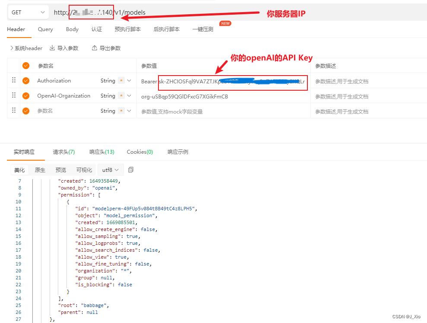427x323 pixels.
Task: Click the "owned_by": "openai" line
Action: pyautogui.click(x=88, y=188)
